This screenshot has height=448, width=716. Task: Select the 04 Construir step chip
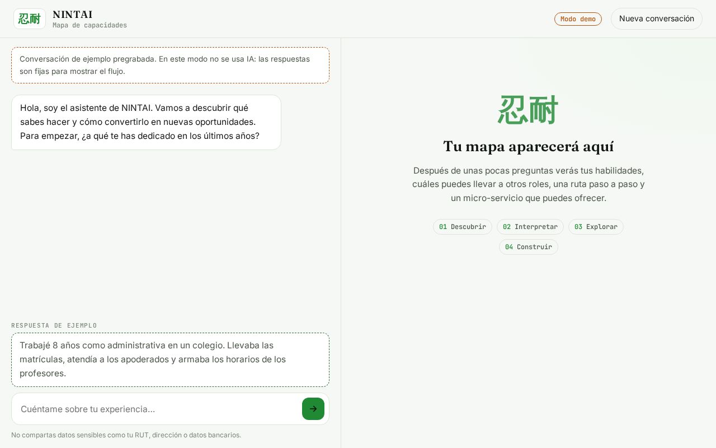(529, 247)
